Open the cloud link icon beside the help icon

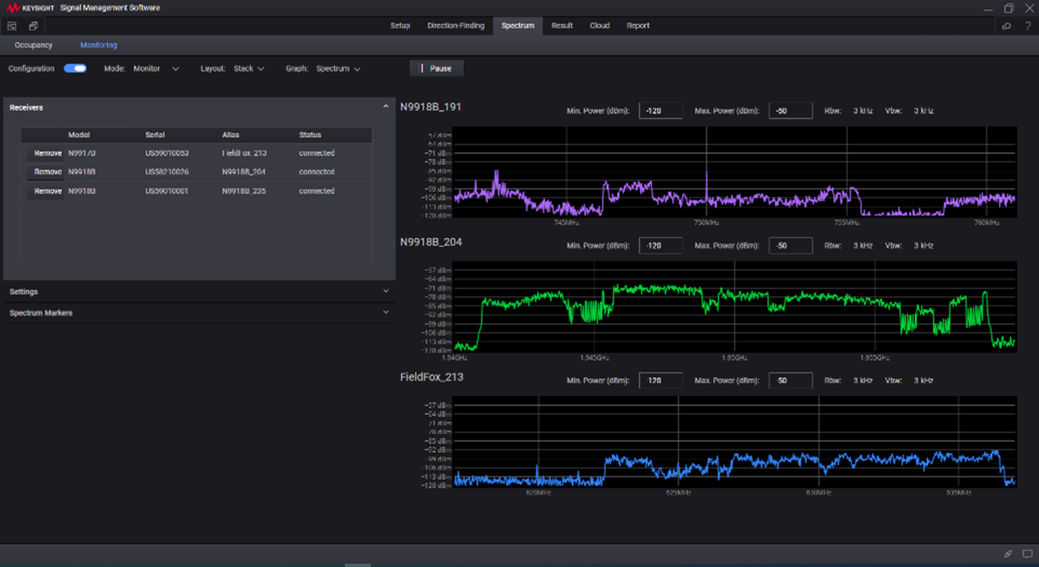coord(1007,26)
